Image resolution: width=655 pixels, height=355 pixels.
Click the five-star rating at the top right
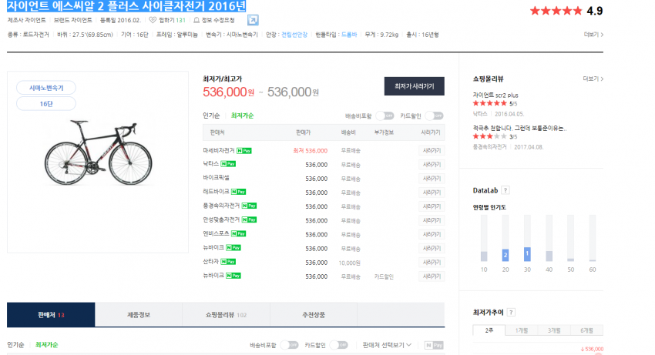pos(556,11)
